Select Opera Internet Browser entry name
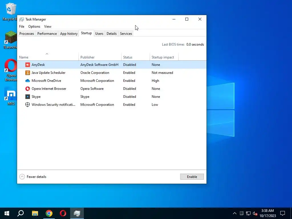 49,89
